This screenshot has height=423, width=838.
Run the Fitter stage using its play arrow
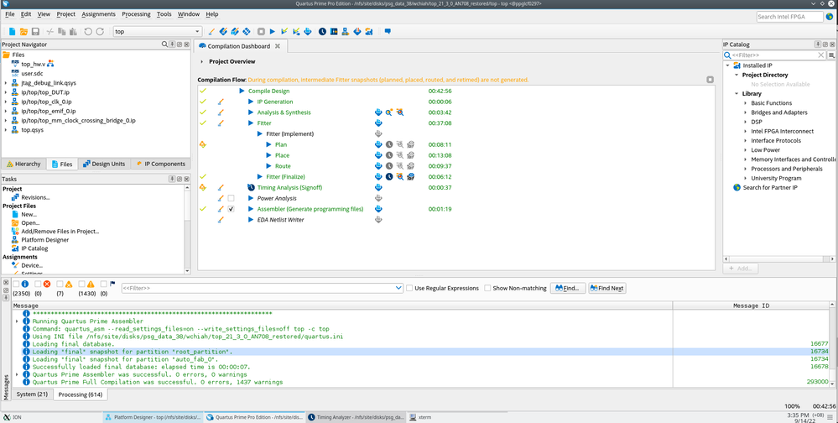[251, 123]
